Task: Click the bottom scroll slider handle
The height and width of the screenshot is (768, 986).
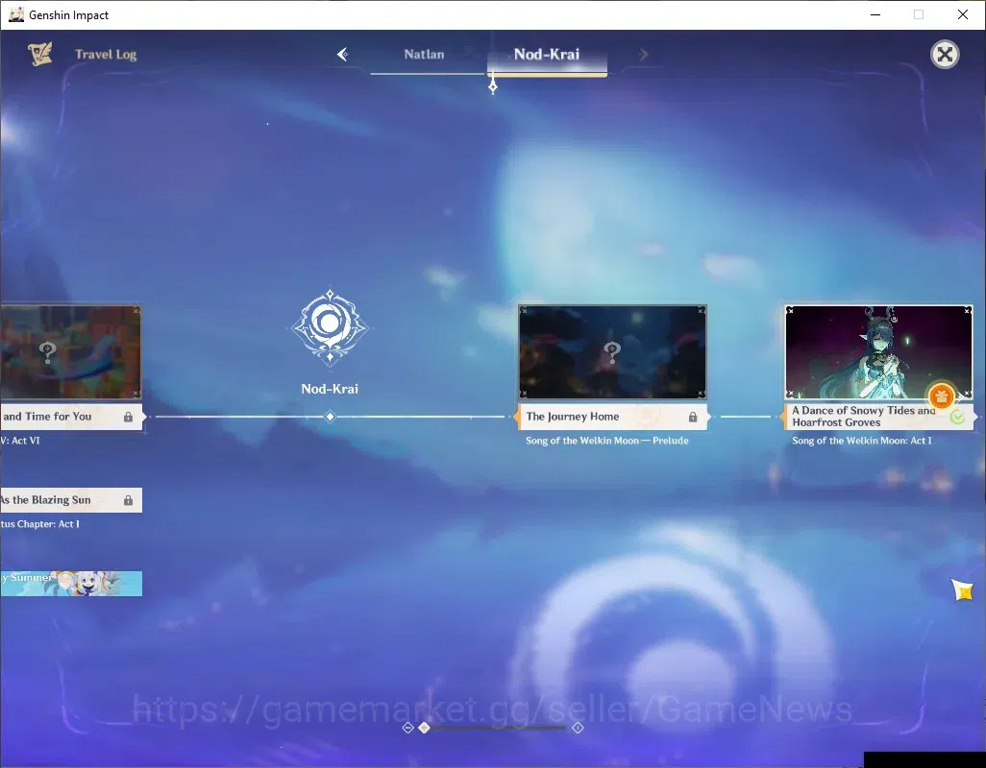Action: click(425, 727)
